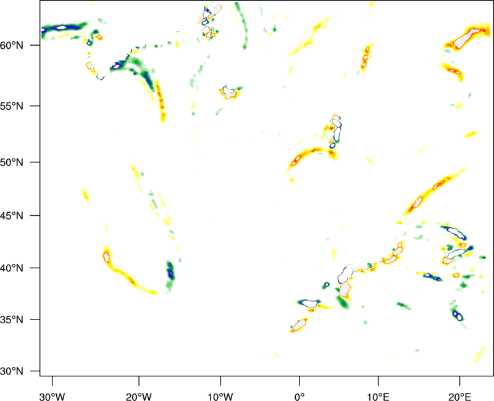Click the 0° longitude label
This screenshot has width=494, height=401.
299,396
